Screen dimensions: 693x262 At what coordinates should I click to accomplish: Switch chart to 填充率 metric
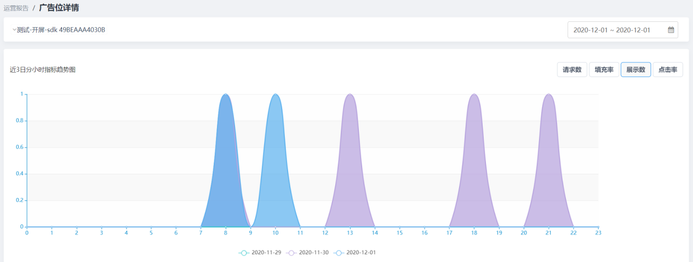click(604, 70)
